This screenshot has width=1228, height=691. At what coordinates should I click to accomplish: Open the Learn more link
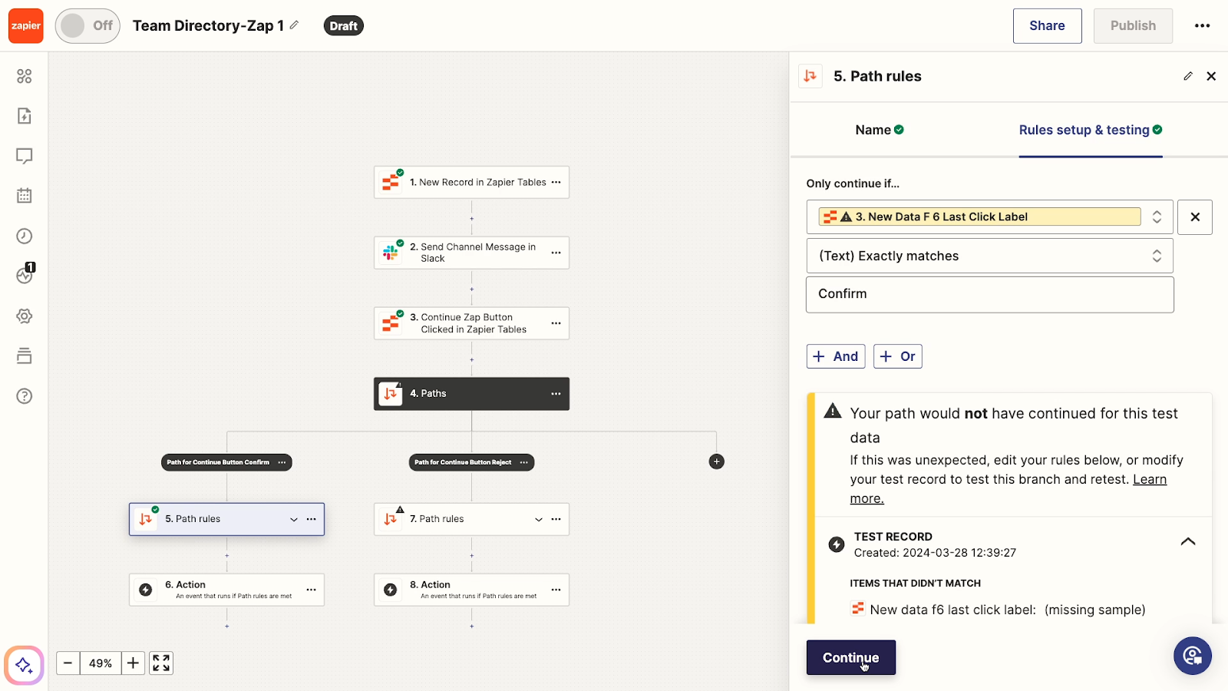(1150, 480)
